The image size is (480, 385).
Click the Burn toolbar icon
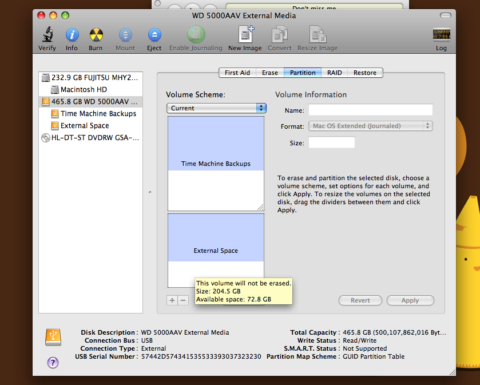point(96,34)
